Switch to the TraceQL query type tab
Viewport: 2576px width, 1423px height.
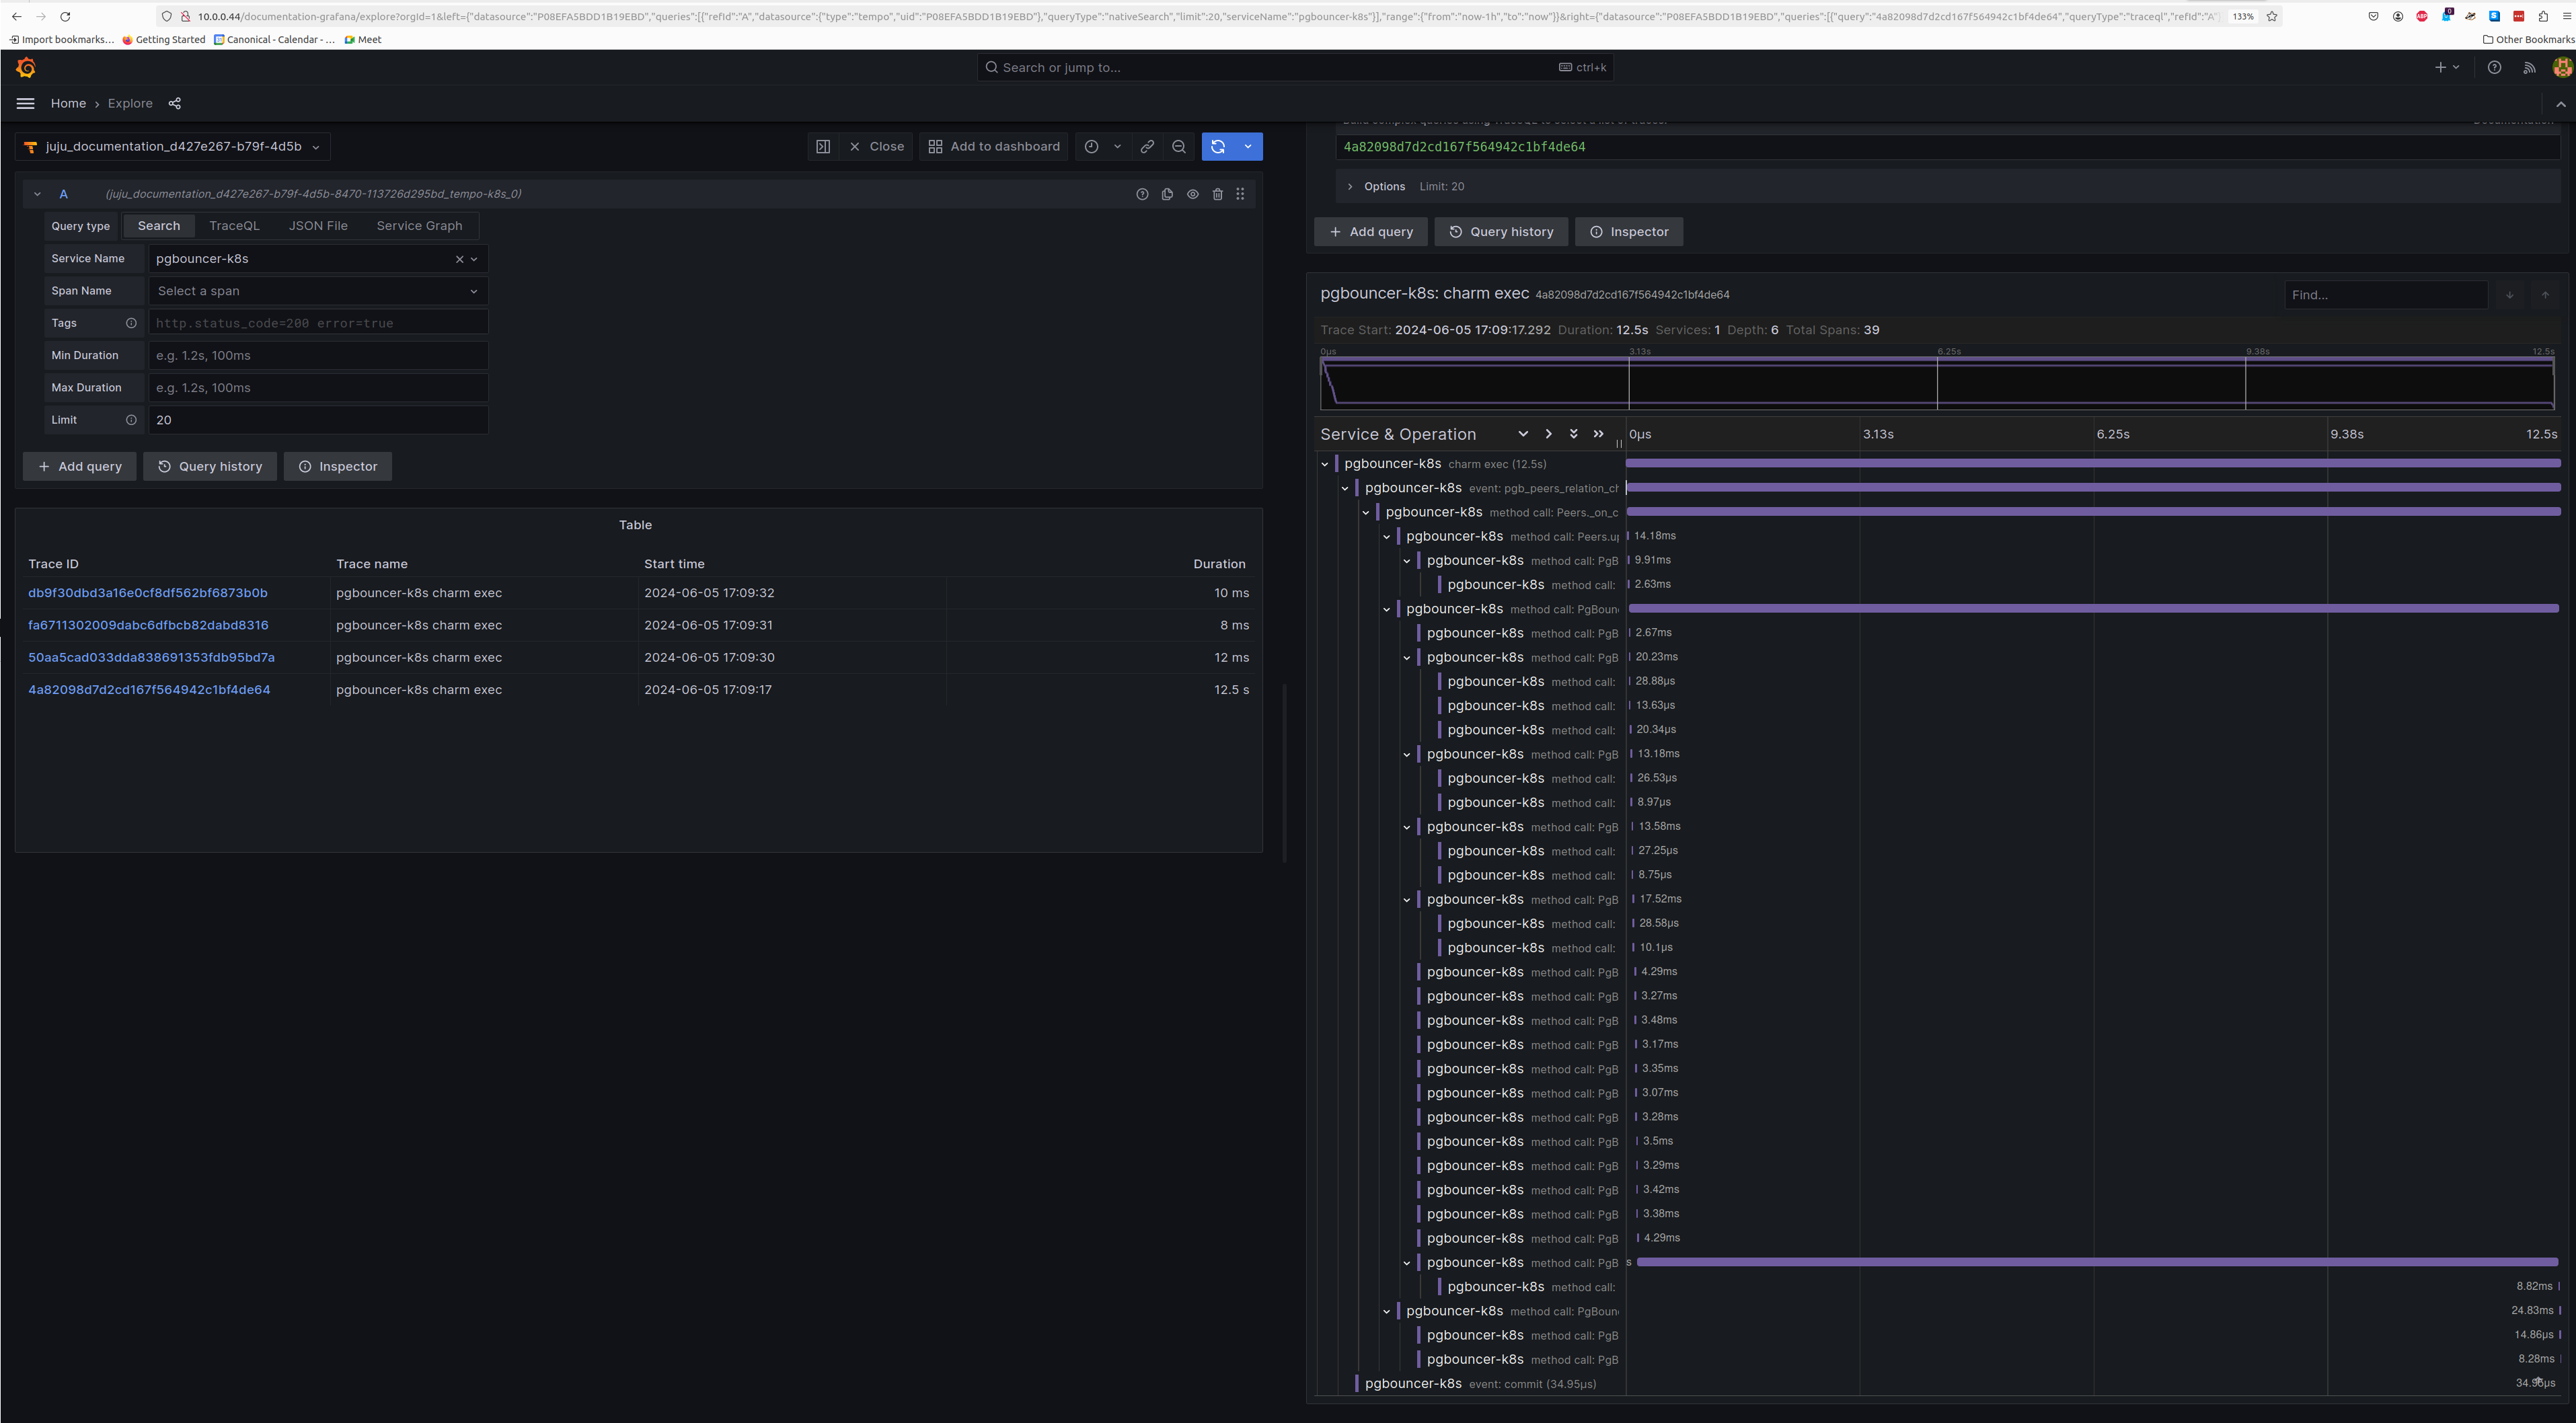tap(234, 226)
